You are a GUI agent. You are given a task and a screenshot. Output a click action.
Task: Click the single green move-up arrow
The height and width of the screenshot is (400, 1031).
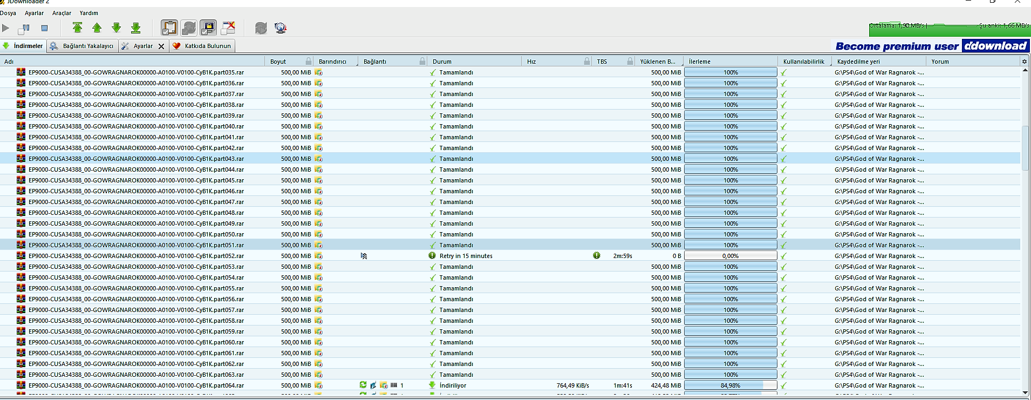[x=97, y=28]
